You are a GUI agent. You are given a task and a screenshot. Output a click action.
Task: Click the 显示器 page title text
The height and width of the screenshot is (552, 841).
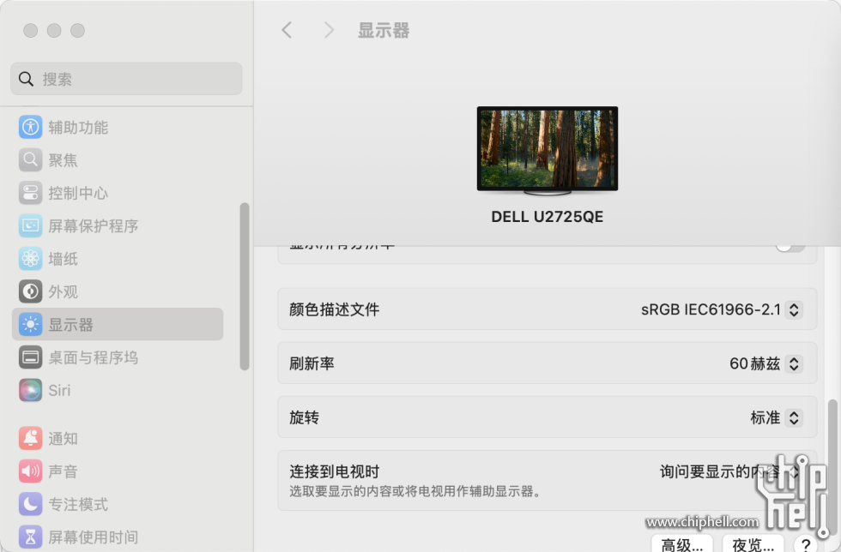[x=384, y=31]
